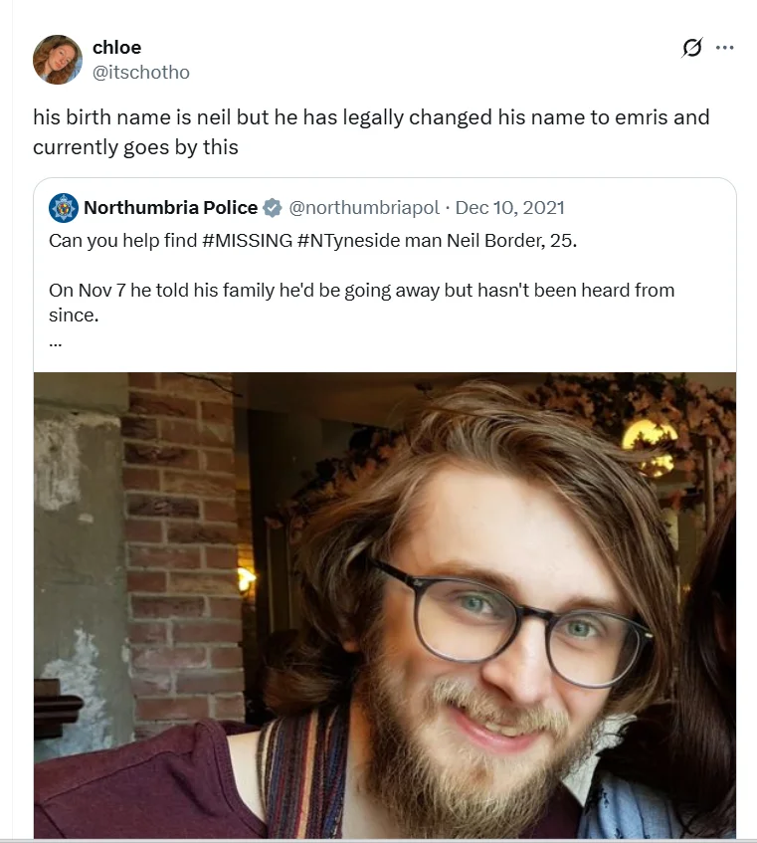Open Grok actions icon on chloe's post
This screenshot has height=843, width=757.
692,47
